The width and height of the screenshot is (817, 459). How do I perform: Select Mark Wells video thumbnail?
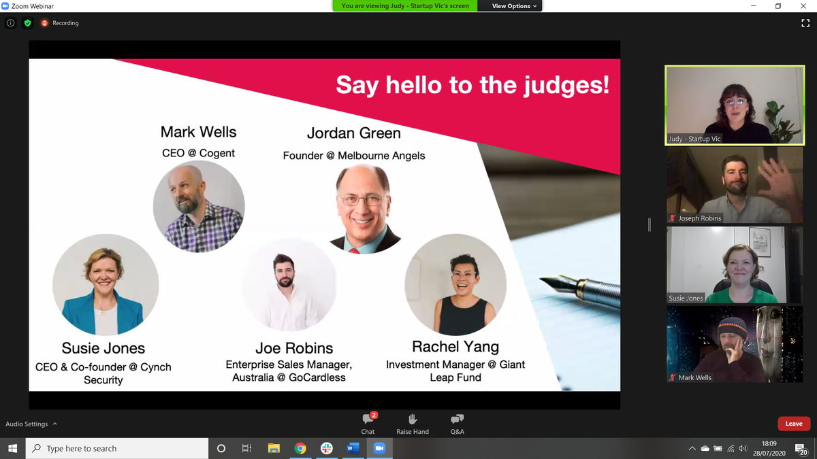(x=735, y=344)
